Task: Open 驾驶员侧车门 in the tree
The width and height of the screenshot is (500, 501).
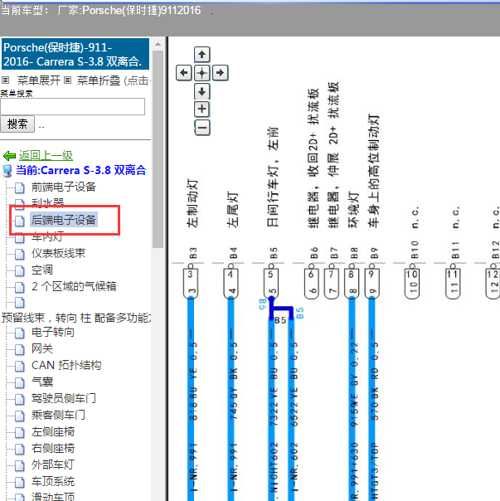Action: [64, 398]
